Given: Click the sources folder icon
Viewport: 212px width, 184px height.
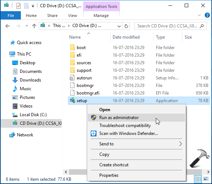Looking at the screenshot, I should (72, 63).
